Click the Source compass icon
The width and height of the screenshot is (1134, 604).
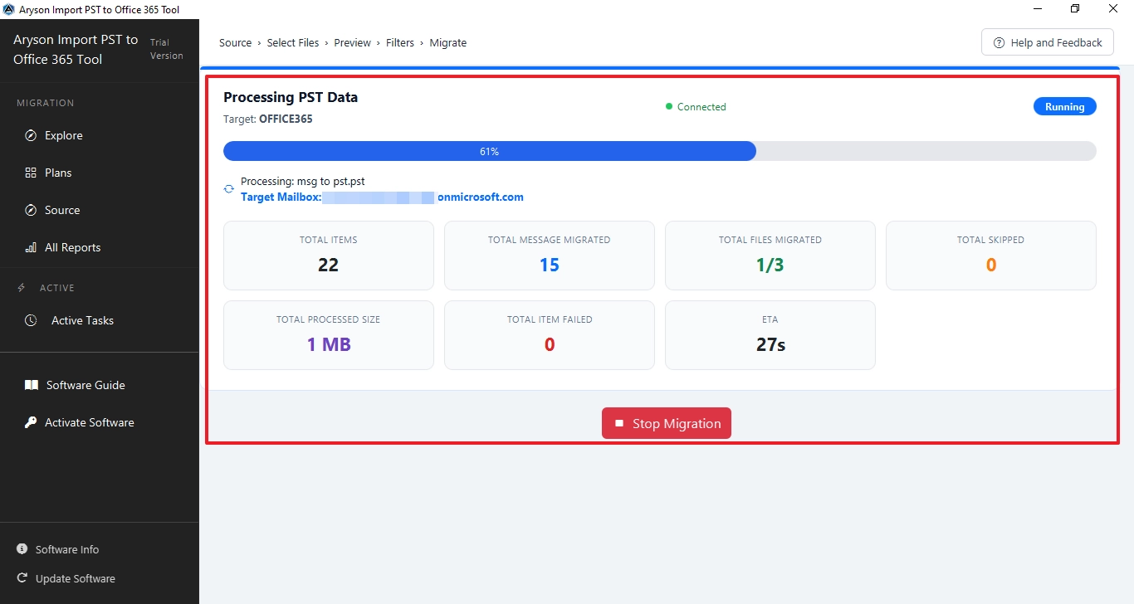31,210
